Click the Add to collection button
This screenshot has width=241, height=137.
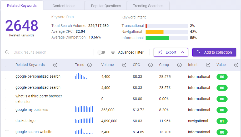click(214, 52)
